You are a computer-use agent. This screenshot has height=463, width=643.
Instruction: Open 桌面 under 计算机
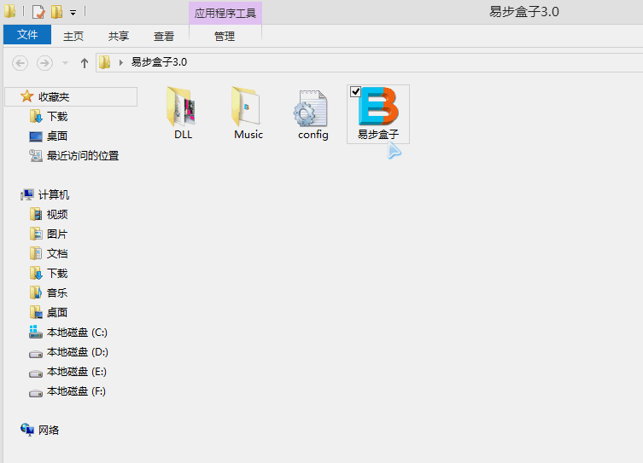coord(57,313)
